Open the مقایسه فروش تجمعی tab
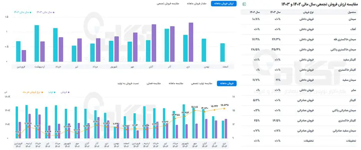 click(168, 4)
